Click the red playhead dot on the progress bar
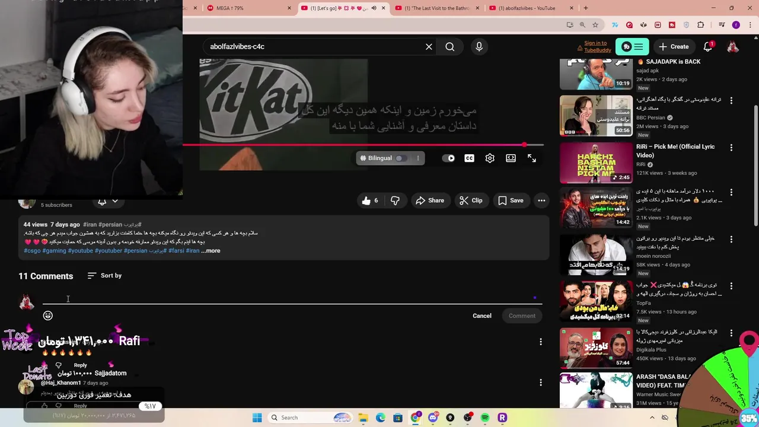 524,145
